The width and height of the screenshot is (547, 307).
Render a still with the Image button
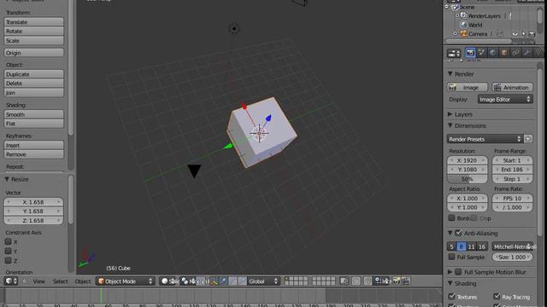pyautogui.click(x=468, y=87)
